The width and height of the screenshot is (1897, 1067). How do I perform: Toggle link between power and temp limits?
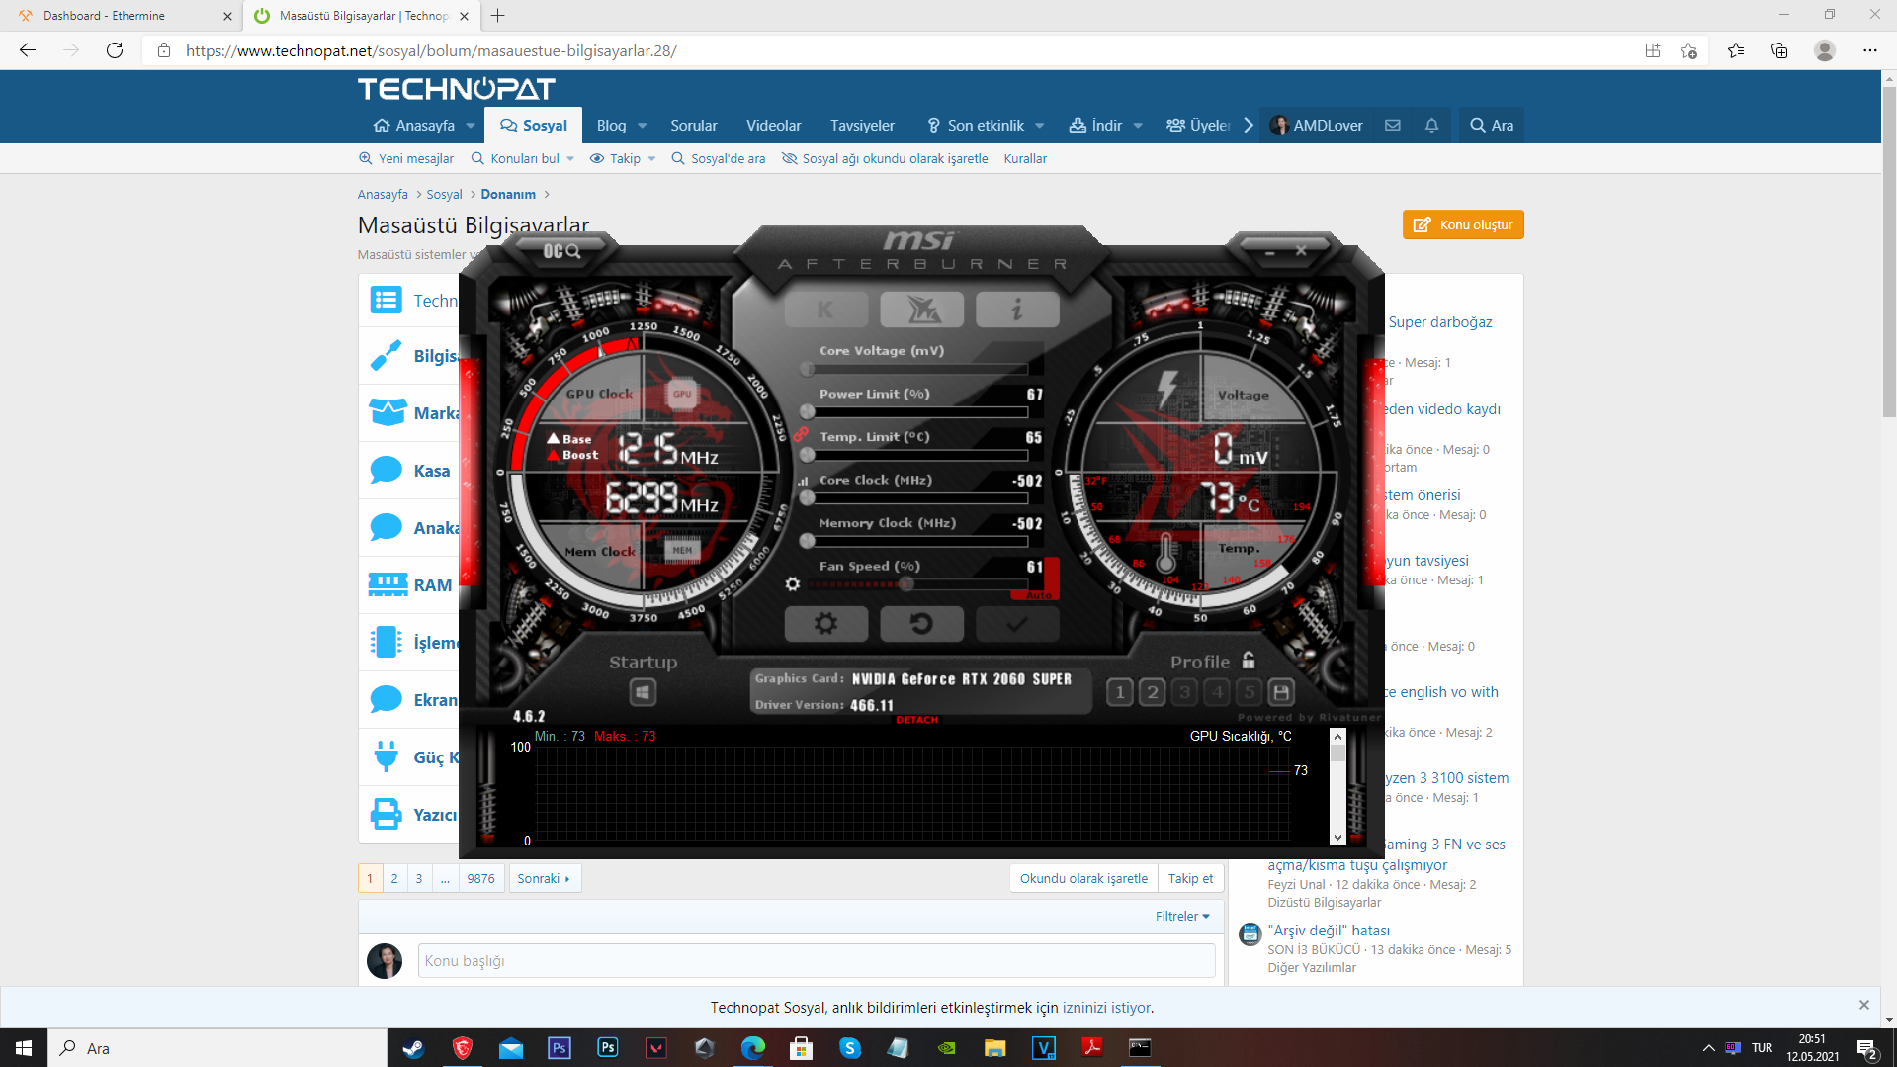[x=801, y=435]
